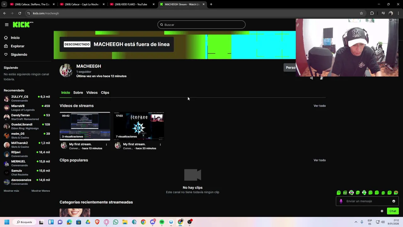Screen dimensions: 403x227
Task: Open the Chrome three-dot menu
Action: pyautogui.click(x=399, y=13)
